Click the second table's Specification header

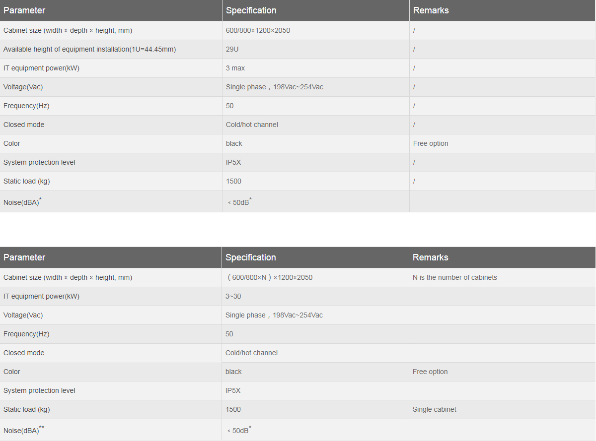[x=250, y=257]
